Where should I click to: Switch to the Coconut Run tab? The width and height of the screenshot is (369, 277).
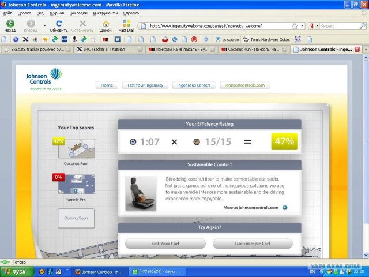(253, 50)
